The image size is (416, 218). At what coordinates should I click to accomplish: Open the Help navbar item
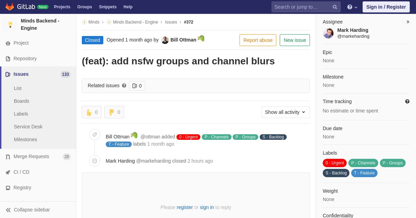(128, 7)
